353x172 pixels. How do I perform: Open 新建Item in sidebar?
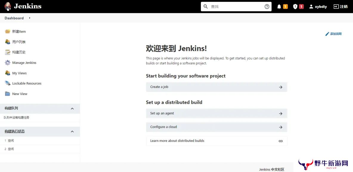tap(19, 32)
